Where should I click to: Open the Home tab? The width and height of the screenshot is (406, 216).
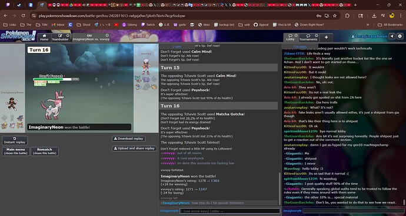pos(44,38)
